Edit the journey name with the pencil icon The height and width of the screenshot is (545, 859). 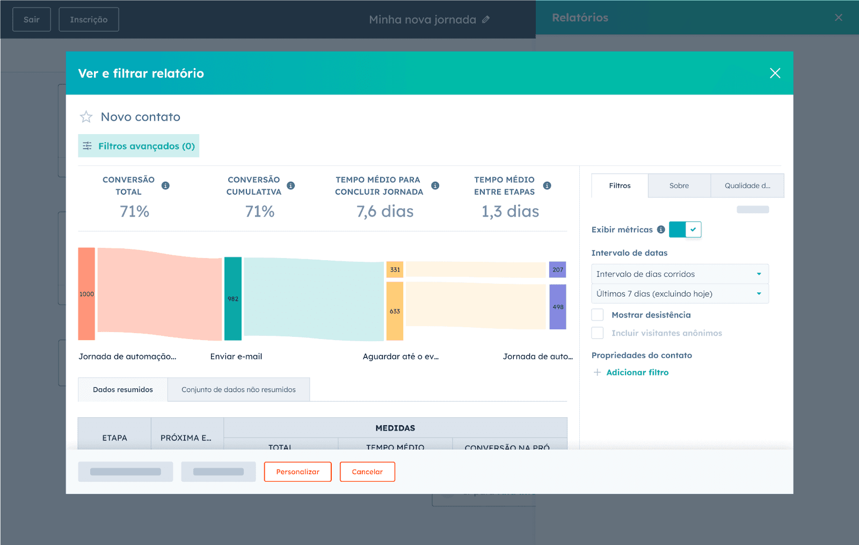point(486,19)
